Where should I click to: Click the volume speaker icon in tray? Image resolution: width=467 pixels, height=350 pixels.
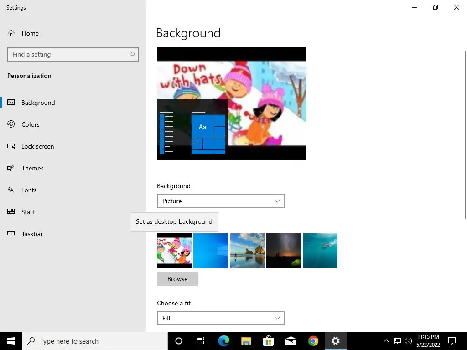(x=408, y=341)
